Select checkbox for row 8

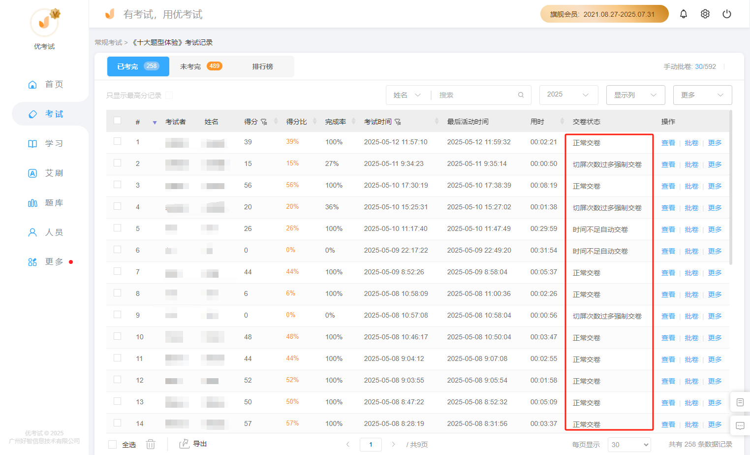pyautogui.click(x=117, y=292)
